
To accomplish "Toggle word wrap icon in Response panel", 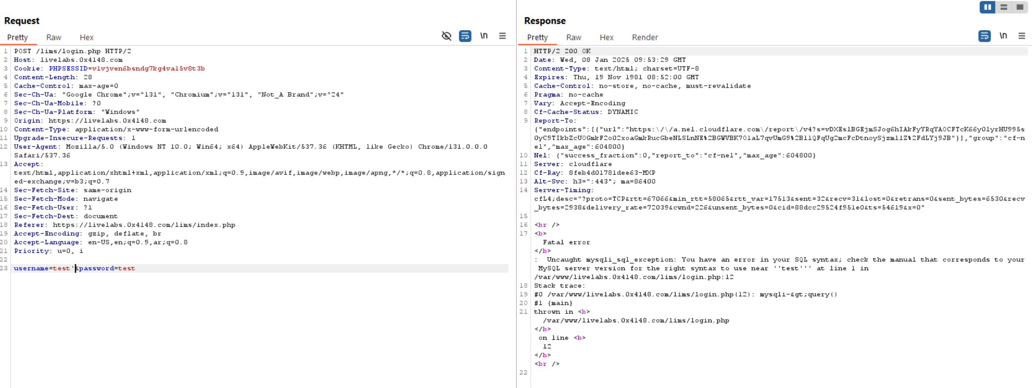I will coord(984,36).
